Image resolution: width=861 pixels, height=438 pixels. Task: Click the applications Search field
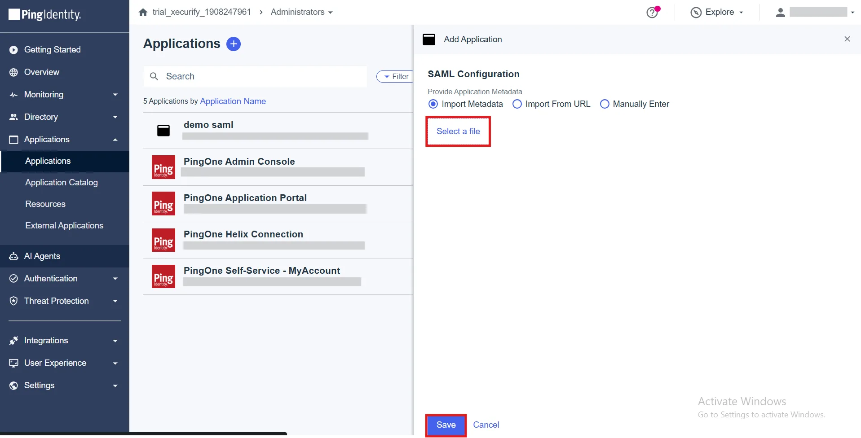click(255, 77)
